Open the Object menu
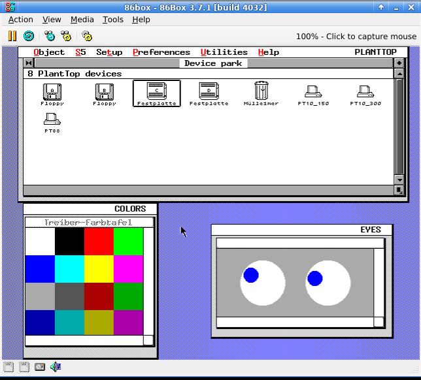This screenshot has height=380, width=421. point(49,52)
